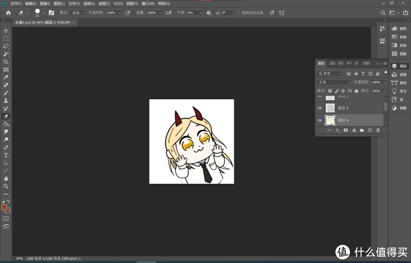Screen dimensions: 411x263
Task: Open the collapsed History panel icon
Action: 382,29
